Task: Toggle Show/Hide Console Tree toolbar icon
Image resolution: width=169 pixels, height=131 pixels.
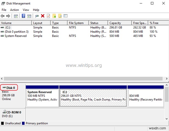Action: [x=16, y=16]
